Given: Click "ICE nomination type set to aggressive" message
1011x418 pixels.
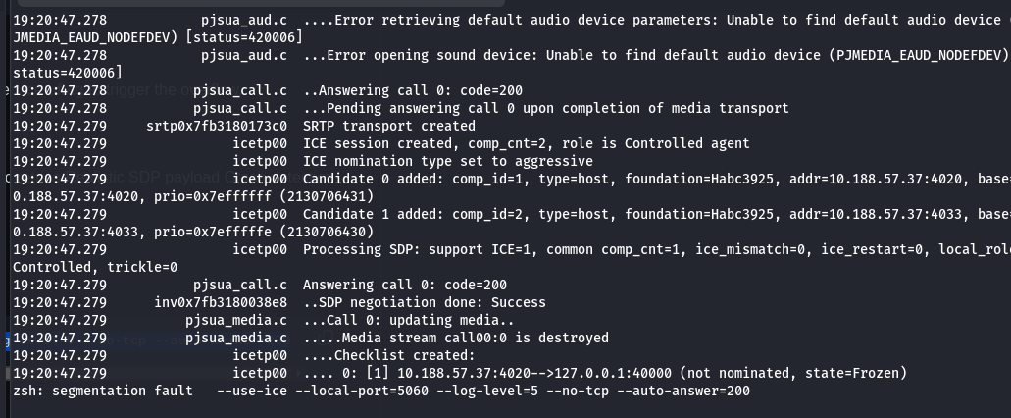Looking at the screenshot, I should [447, 161].
